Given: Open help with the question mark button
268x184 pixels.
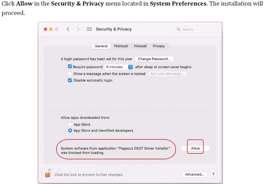Looking at the screenshot, I should (213, 175).
